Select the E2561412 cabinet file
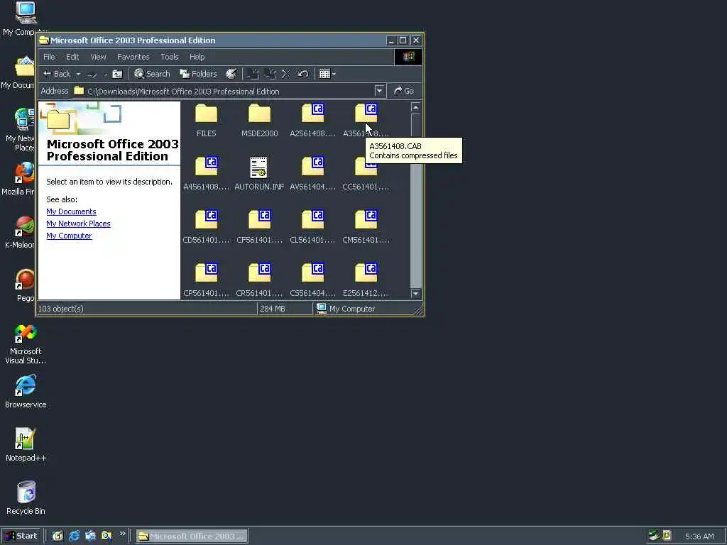727x545 pixels. click(366, 280)
